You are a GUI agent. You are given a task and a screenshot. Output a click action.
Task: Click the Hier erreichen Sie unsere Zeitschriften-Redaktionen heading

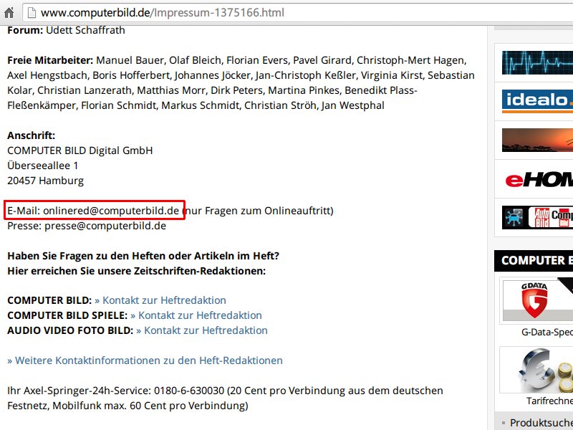point(137,271)
